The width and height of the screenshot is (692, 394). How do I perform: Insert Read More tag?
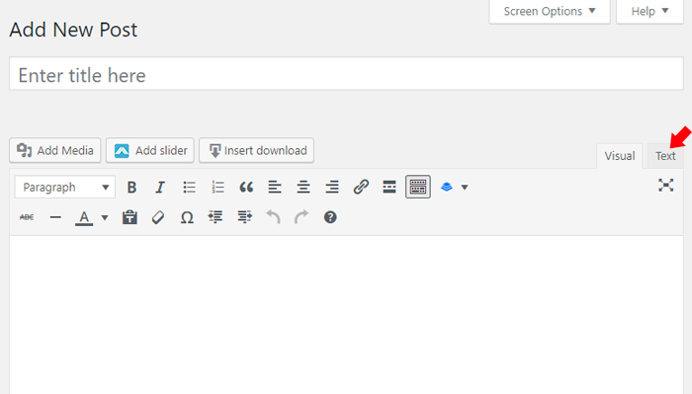pyautogui.click(x=389, y=188)
